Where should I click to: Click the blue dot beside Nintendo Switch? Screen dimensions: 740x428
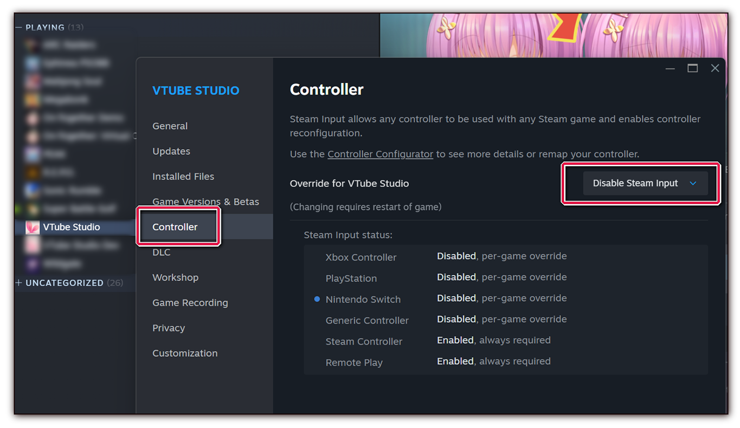point(316,299)
